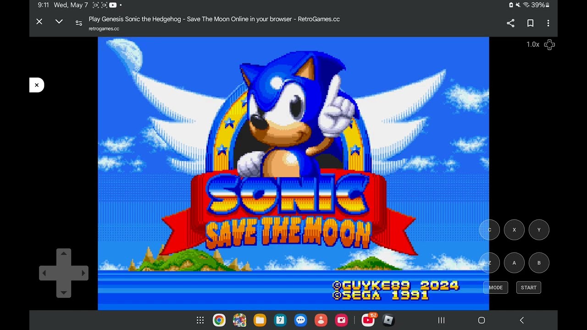587x330 pixels.
Task: Tap the D-pad up arrow
Action: 64,253
